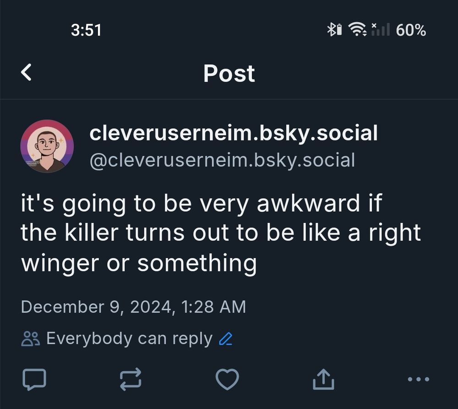Viewport: 458px width, 409px height.
Task: Tap the December 9, 2024 timestamp
Action: 133,307
